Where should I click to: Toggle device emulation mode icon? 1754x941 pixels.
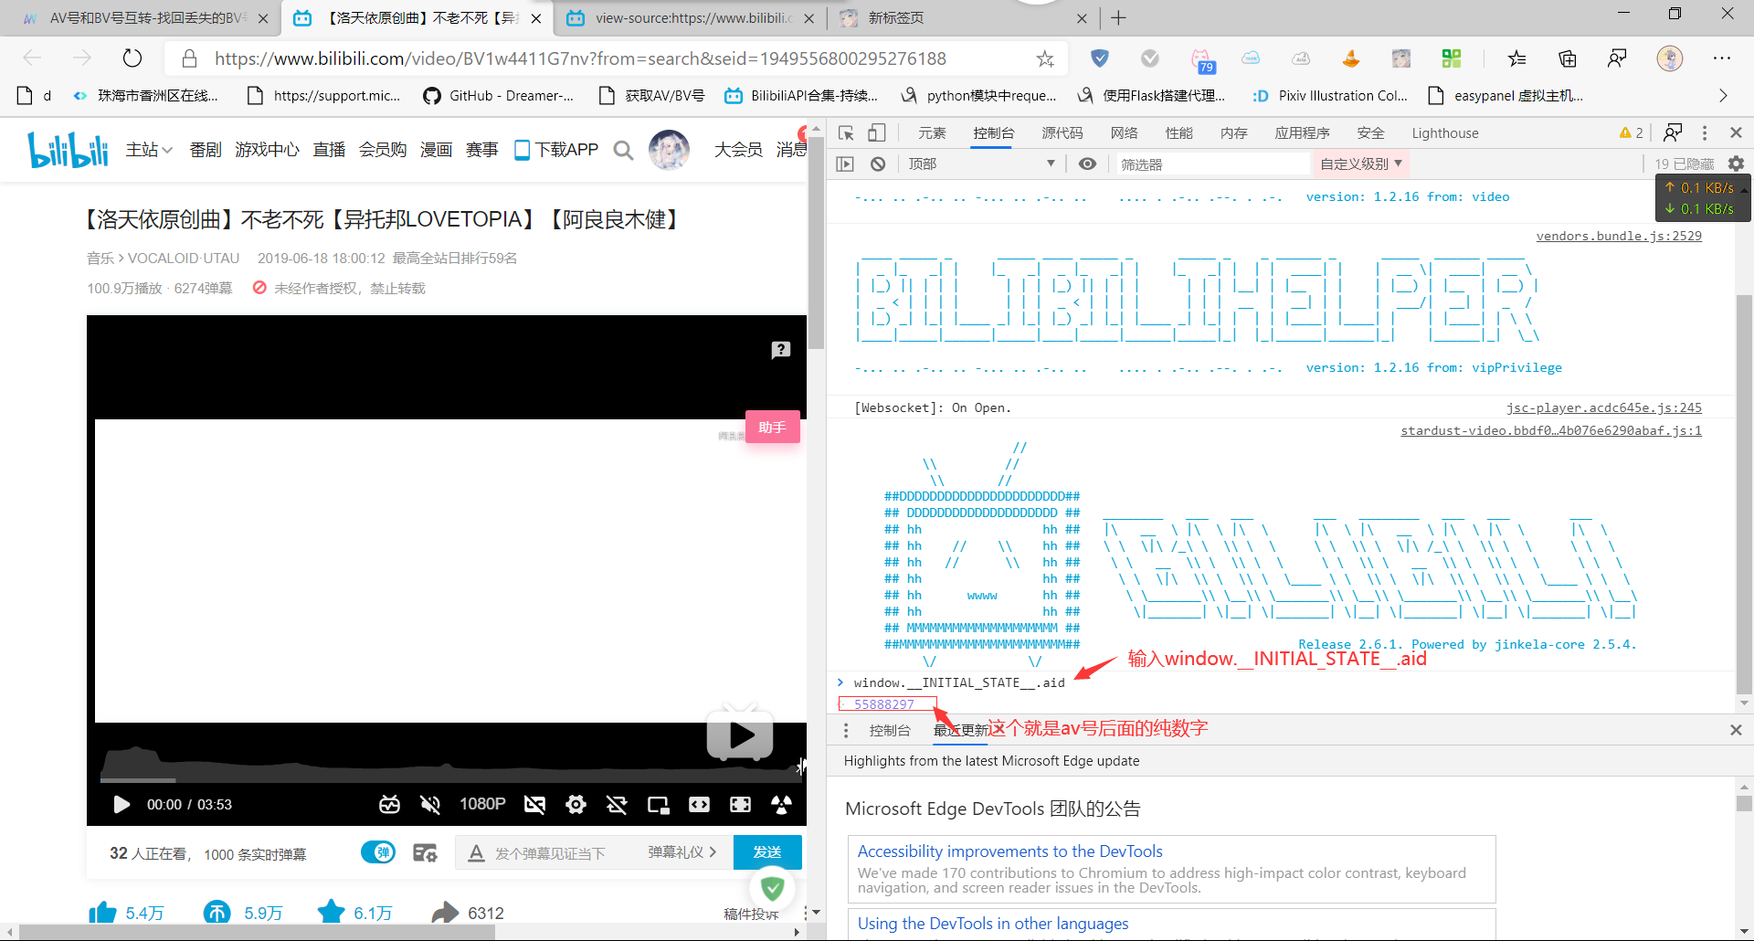point(876,133)
